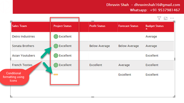184x103 pixels.
Task: Click green circle icon in Detro Industries row
Action: 56,37
